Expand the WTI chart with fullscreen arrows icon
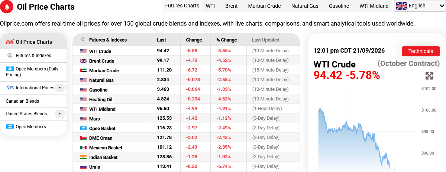This screenshot has width=446, height=172. pos(429,76)
